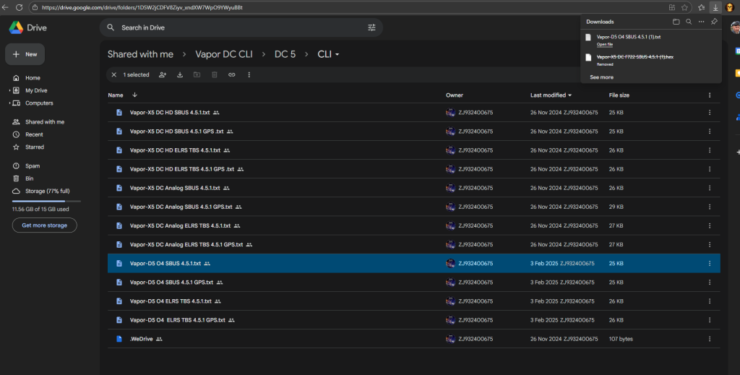This screenshot has width=740, height=375.
Task: Expand My Drive tree
Action: [9, 90]
